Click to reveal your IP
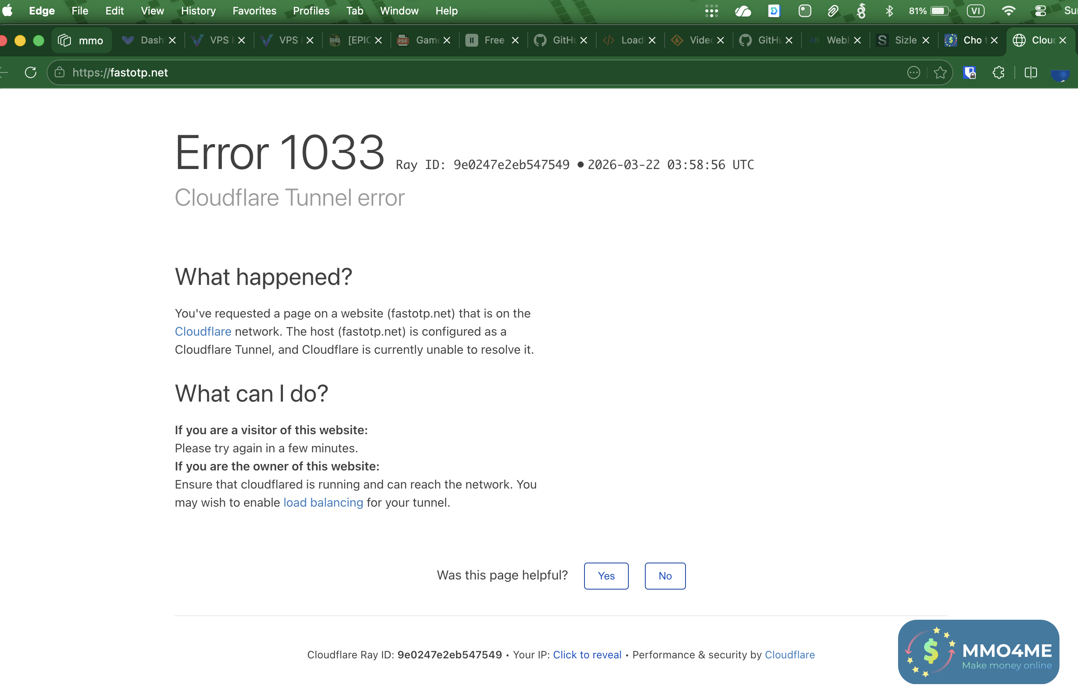The width and height of the screenshot is (1078, 697). pos(587,654)
